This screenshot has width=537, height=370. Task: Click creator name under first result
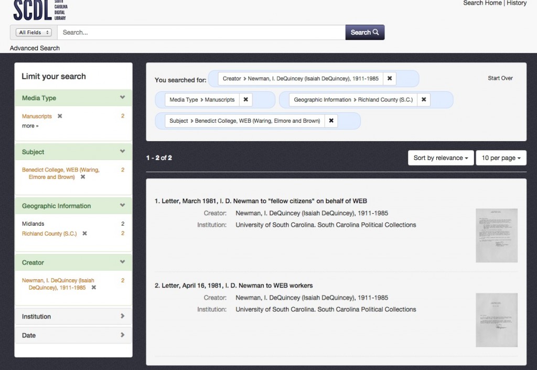(312, 213)
